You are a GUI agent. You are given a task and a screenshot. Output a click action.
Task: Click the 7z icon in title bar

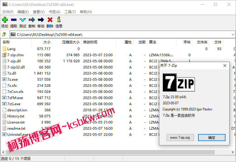point(5,4)
